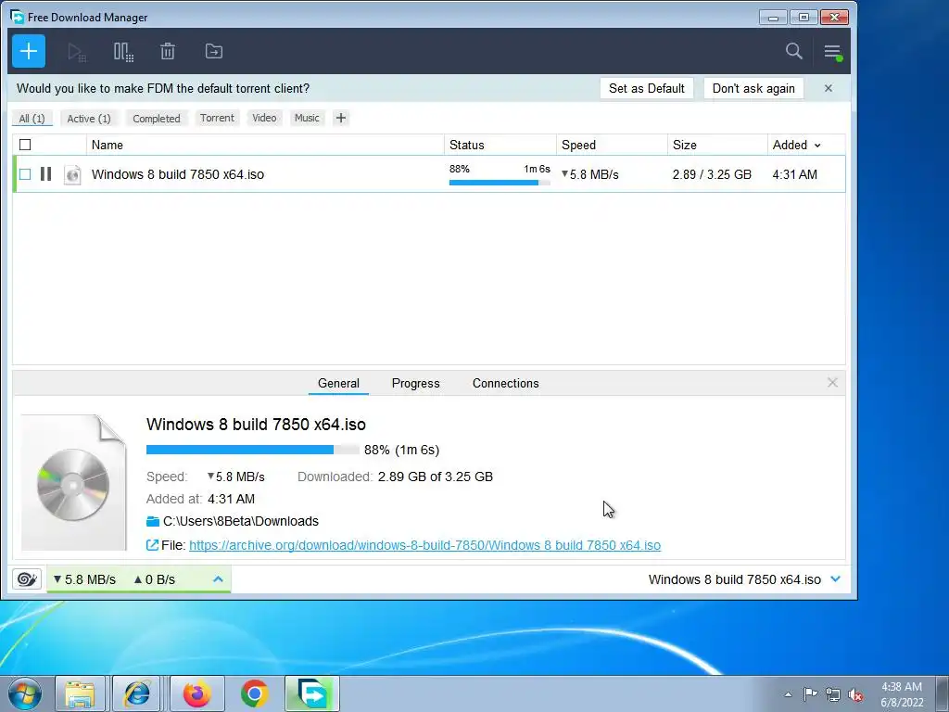Click Set as Default button

[x=646, y=88]
